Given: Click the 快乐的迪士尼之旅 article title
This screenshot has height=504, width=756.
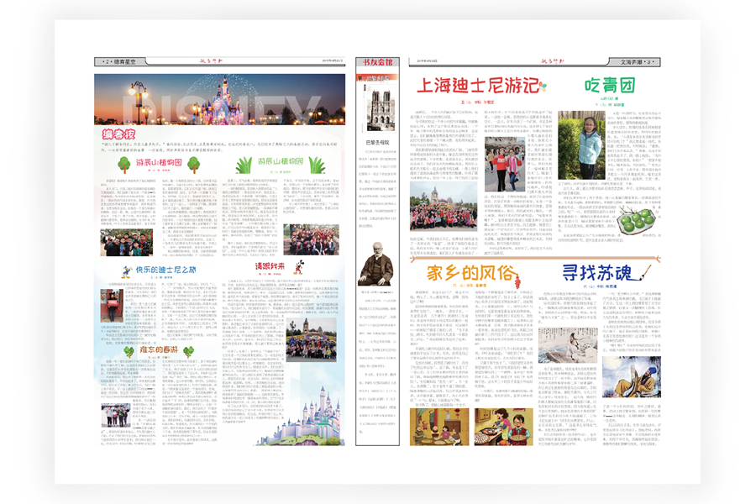Looking at the screenshot, I should pyautogui.click(x=165, y=270).
